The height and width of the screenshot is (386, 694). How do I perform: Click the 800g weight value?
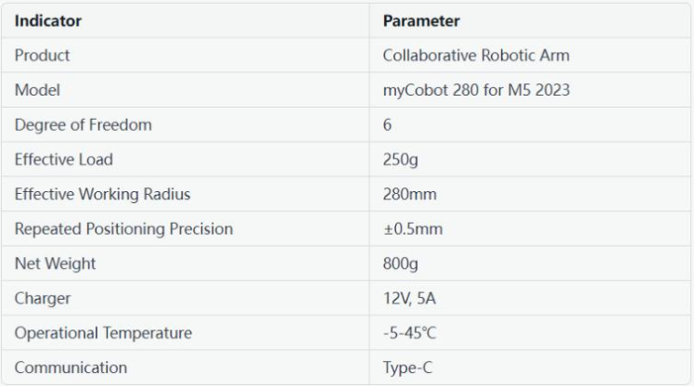pyautogui.click(x=401, y=264)
